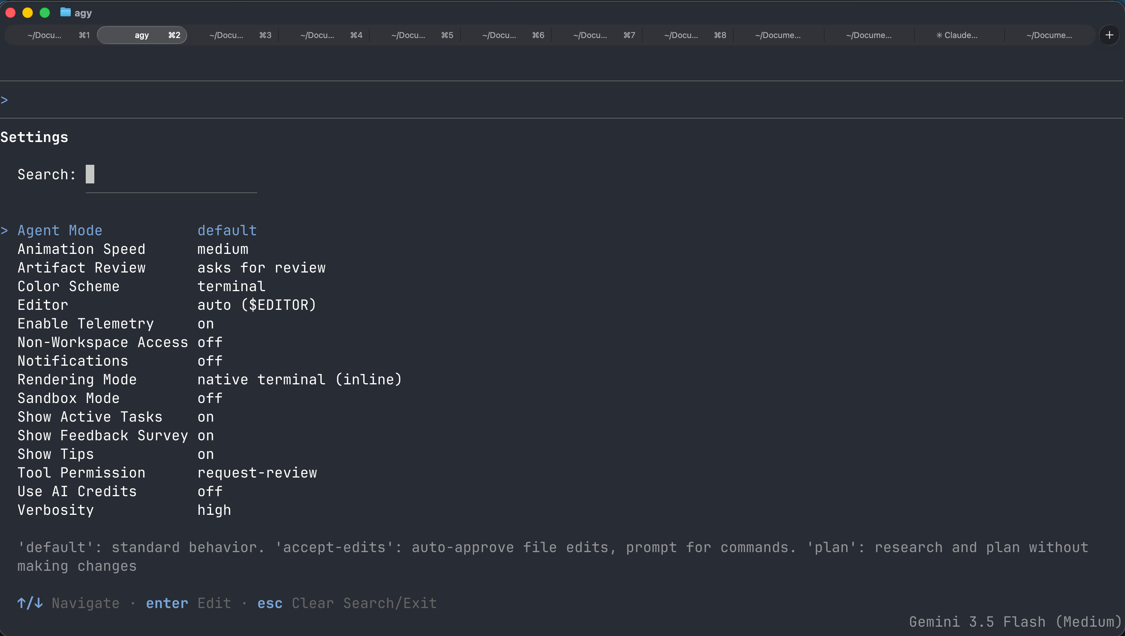Select Show Active Tasks setting label
The width and height of the screenshot is (1125, 636).
click(x=90, y=417)
